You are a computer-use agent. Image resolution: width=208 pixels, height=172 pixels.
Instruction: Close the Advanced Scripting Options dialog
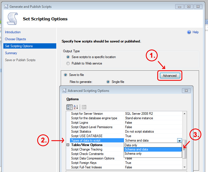186,90
